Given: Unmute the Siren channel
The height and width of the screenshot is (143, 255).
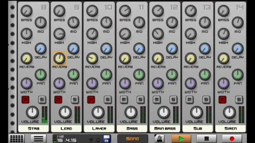Looking at the screenshot, I should click(x=223, y=100).
